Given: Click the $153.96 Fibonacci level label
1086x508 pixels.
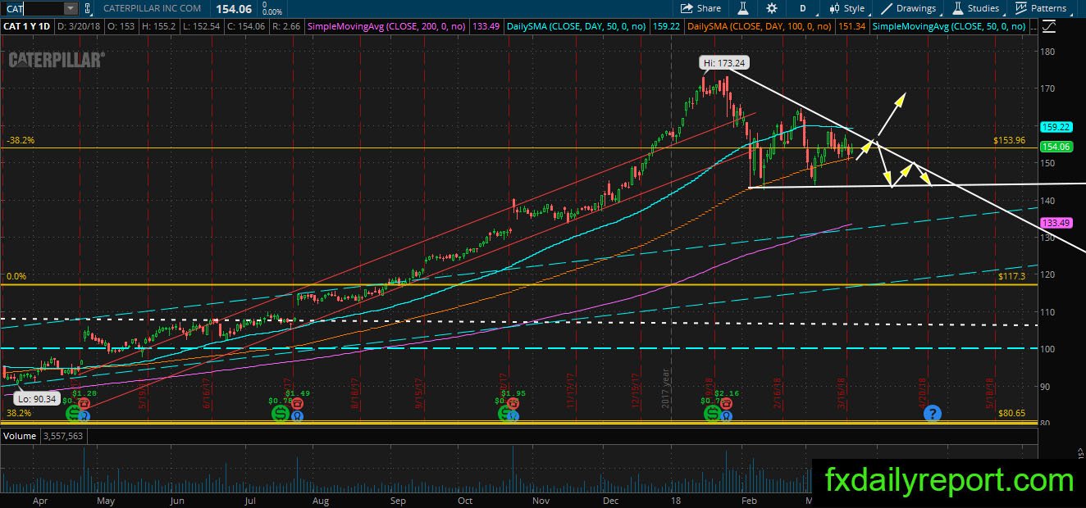Looking at the screenshot, I should (1009, 140).
